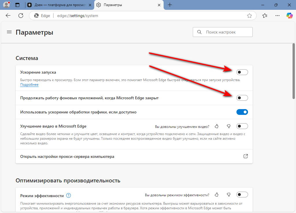296x213 pixels.
Task: Click the vertical scrollbar thumb
Action: click(294, 71)
